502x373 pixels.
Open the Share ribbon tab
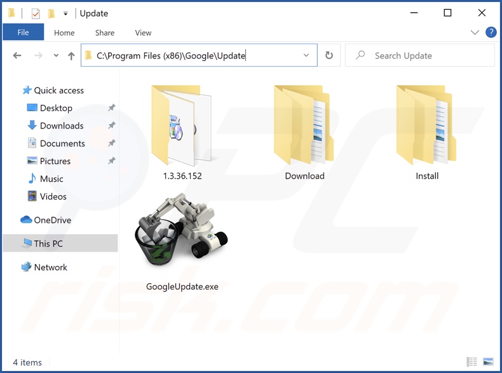click(105, 32)
